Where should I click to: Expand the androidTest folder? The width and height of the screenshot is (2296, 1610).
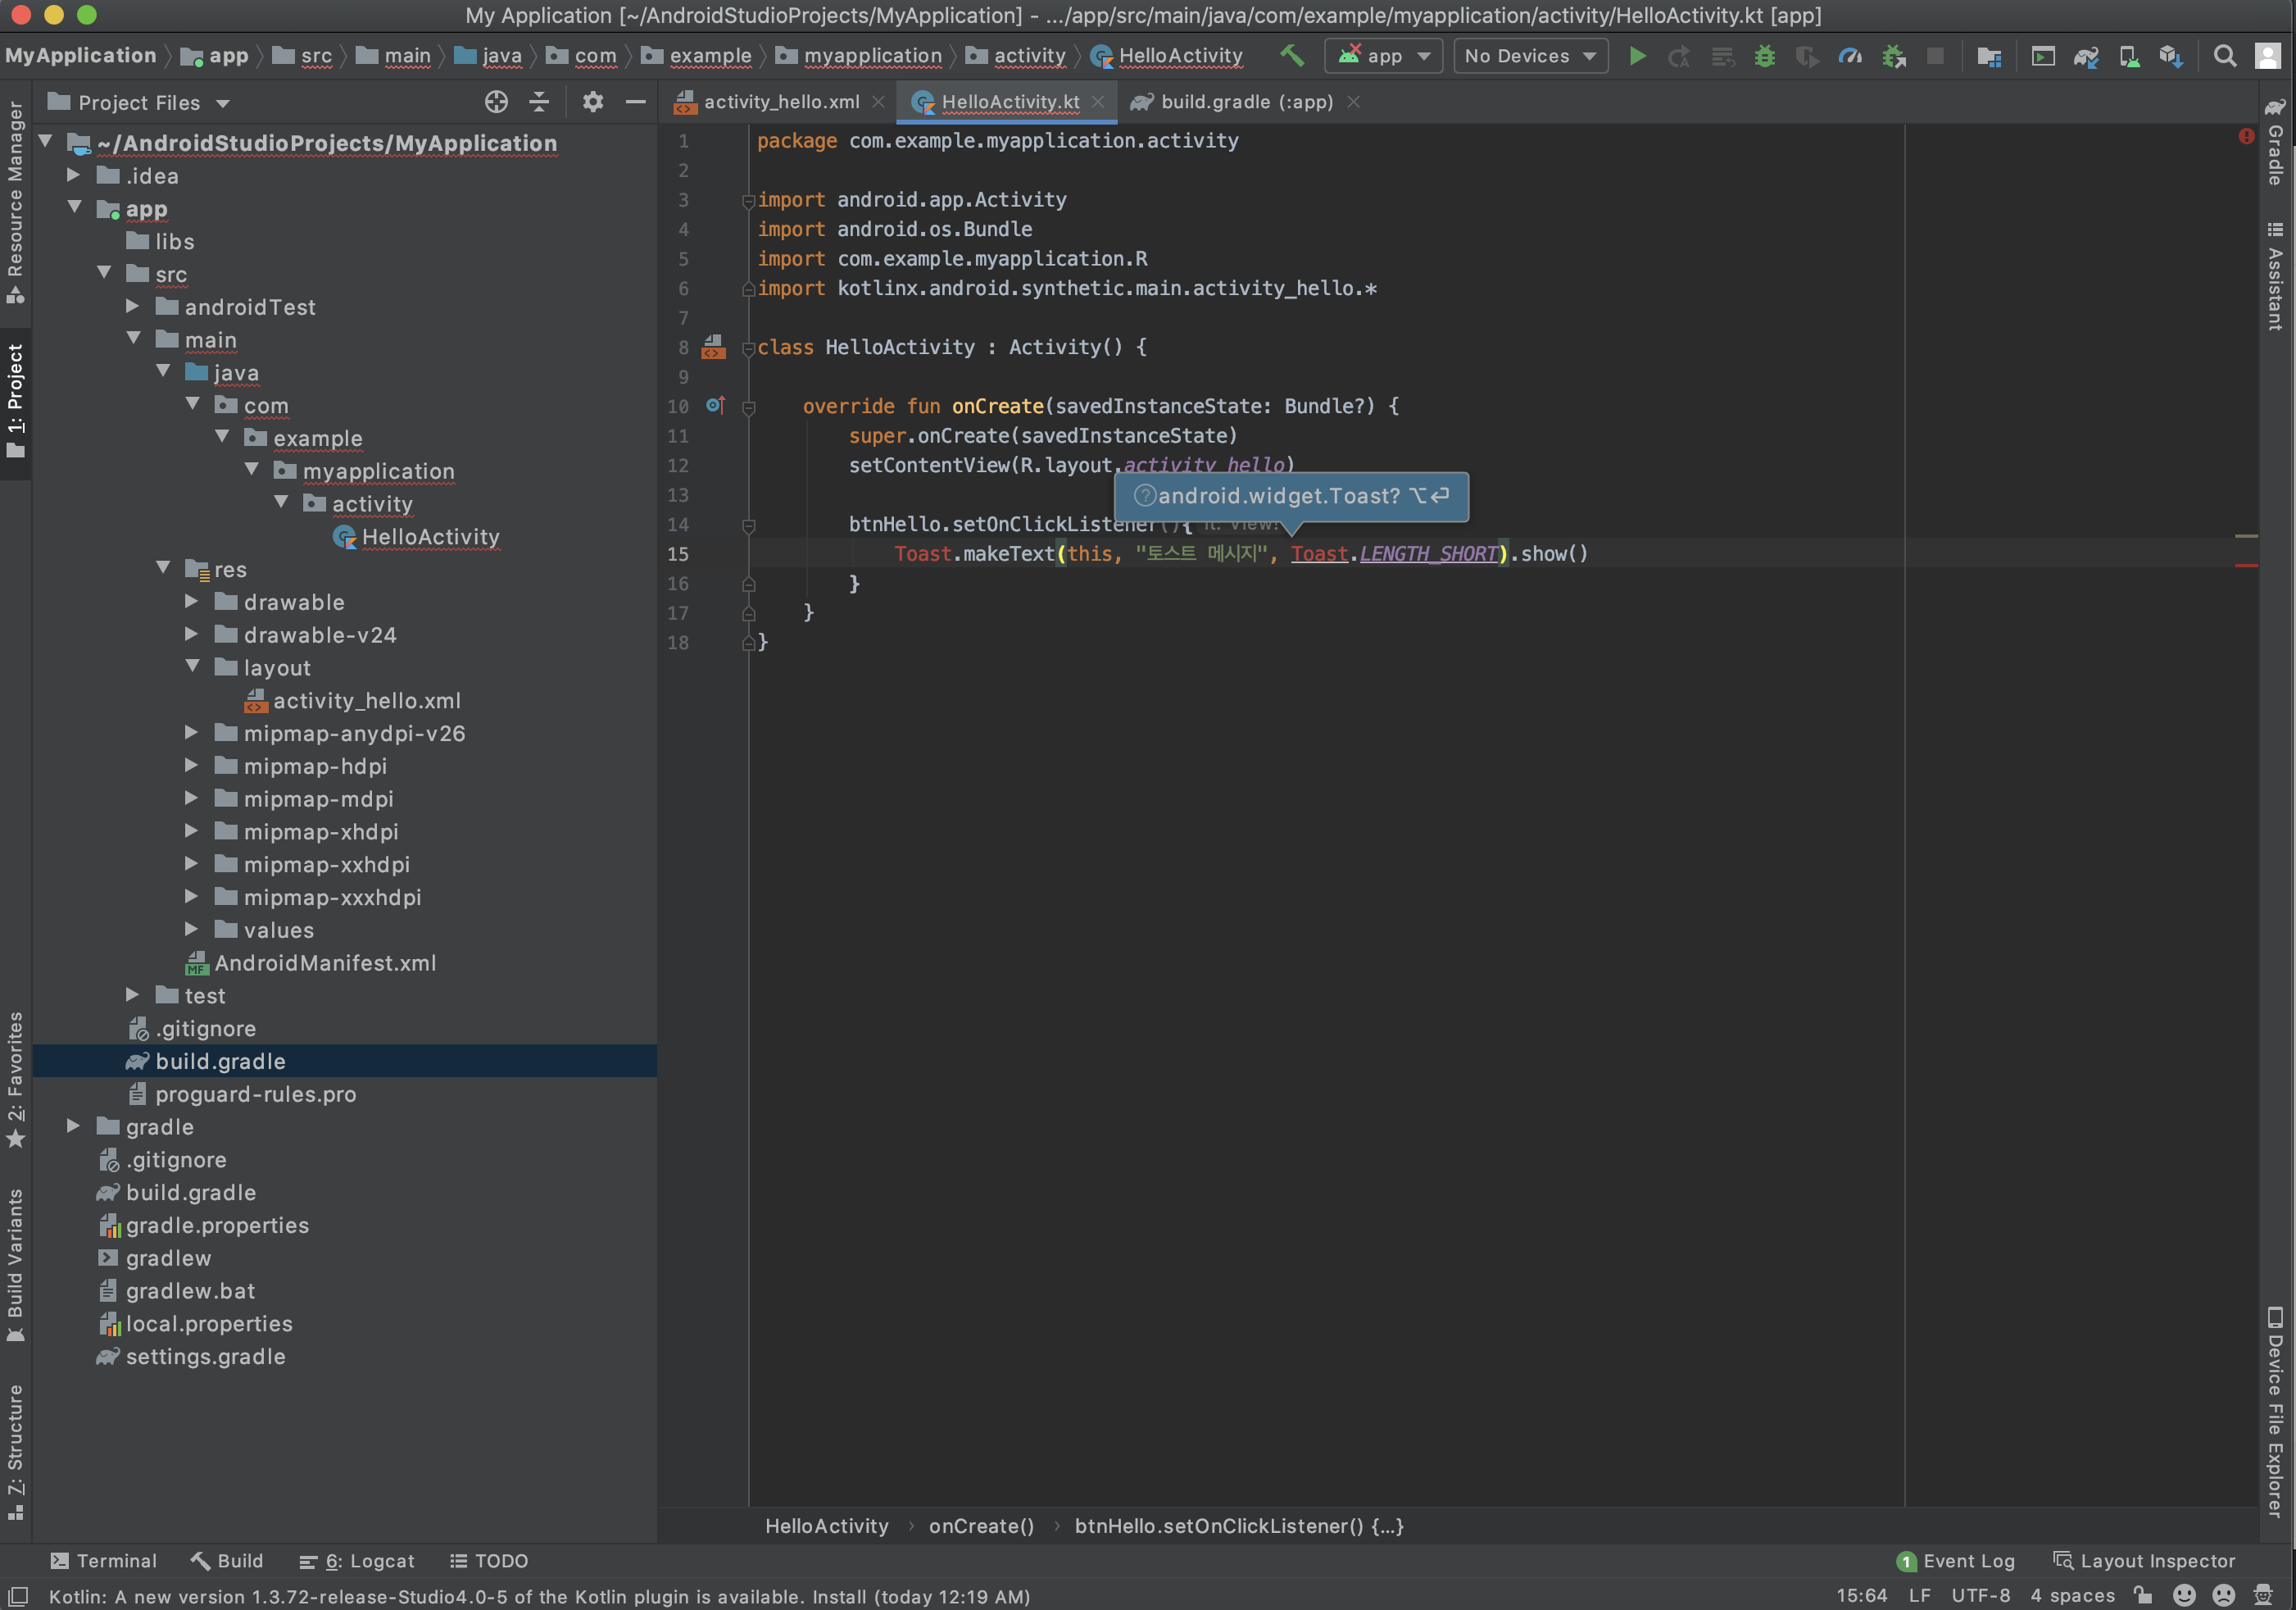pos(133,307)
